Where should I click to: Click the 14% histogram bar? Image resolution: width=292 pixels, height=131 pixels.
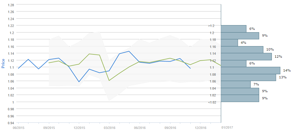(x=250, y=70)
